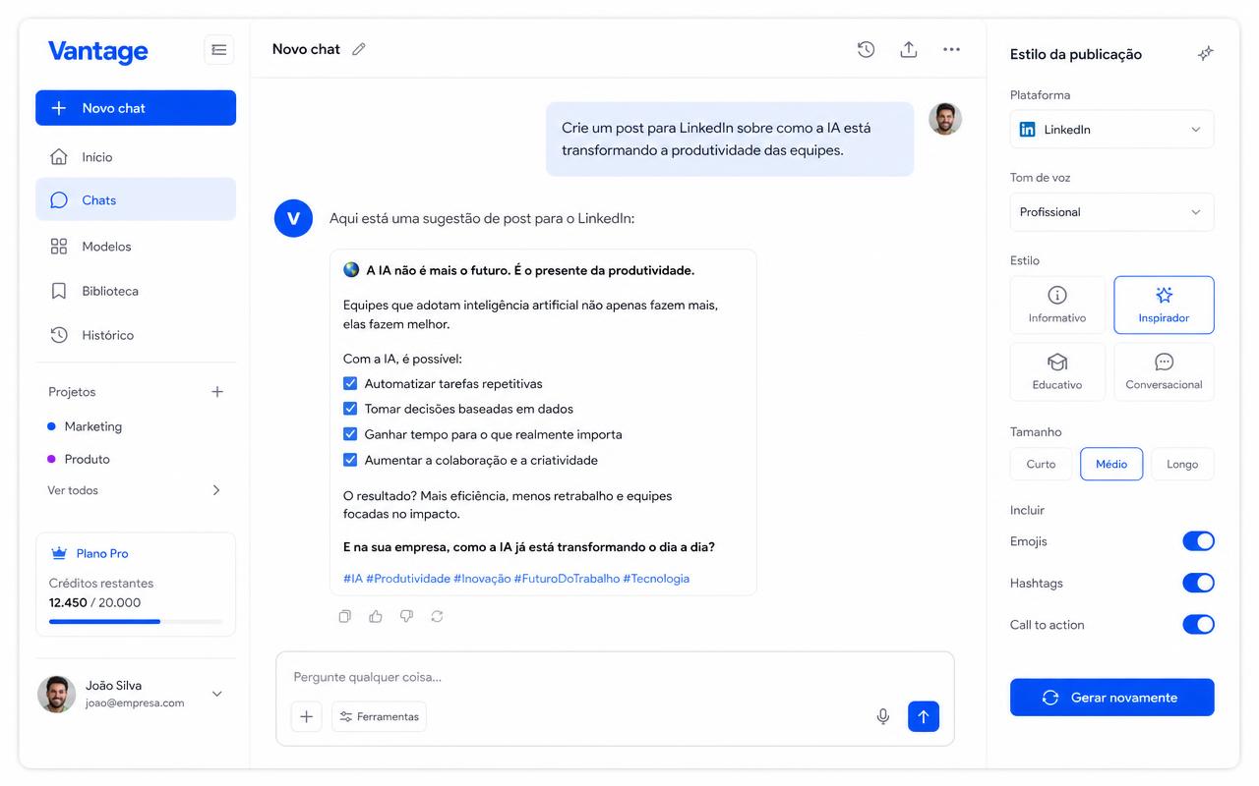Click the share/export icon in chat header
Screen dimensions: 1259x786
click(x=909, y=49)
